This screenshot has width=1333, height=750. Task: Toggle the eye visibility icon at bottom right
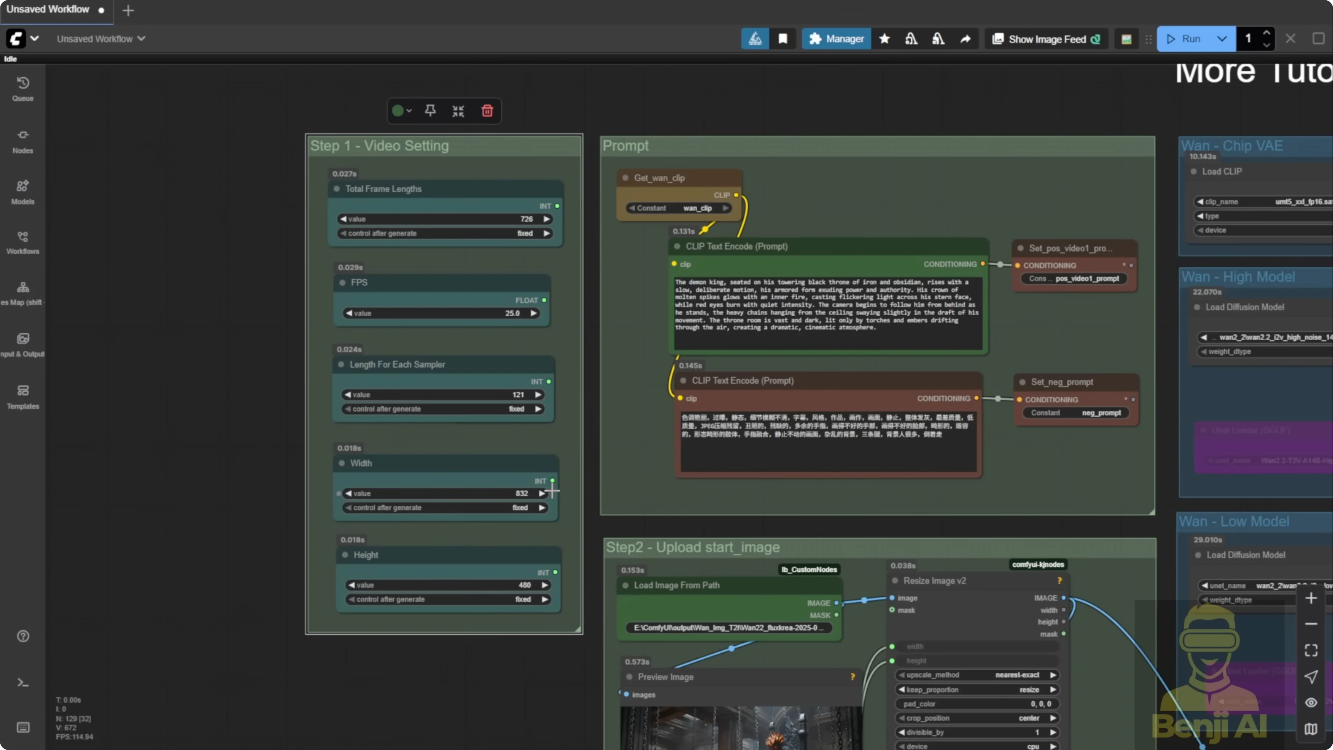tap(1311, 702)
